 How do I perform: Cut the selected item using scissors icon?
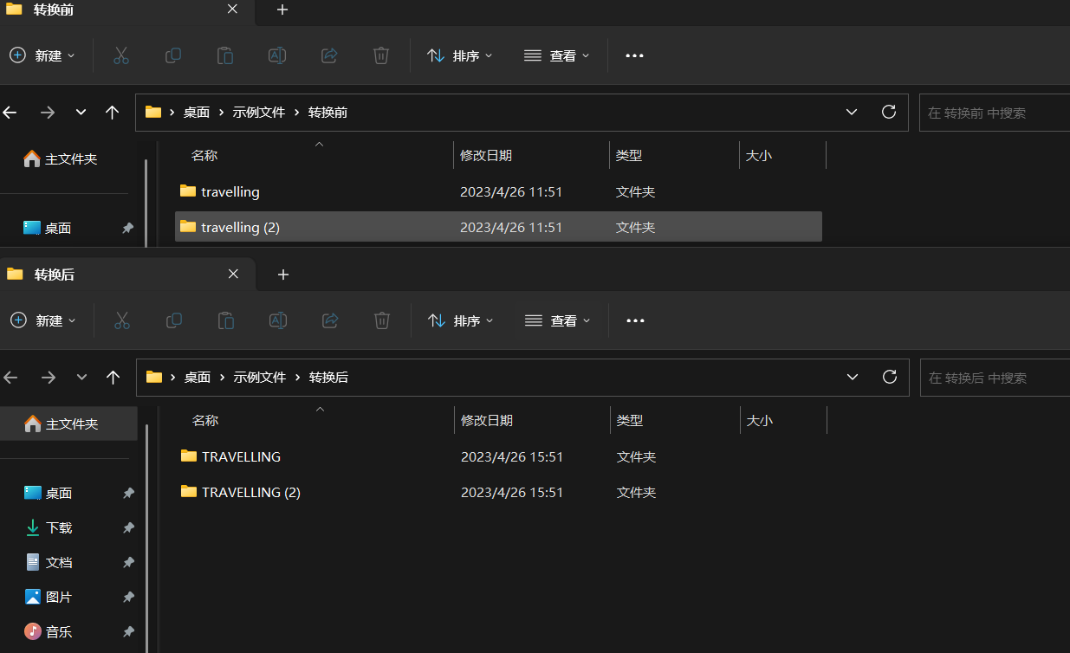coord(121,55)
